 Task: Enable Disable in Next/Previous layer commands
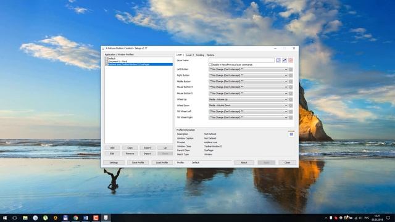click(x=210, y=65)
